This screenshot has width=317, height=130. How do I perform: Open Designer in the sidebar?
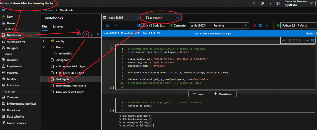pos(10,48)
